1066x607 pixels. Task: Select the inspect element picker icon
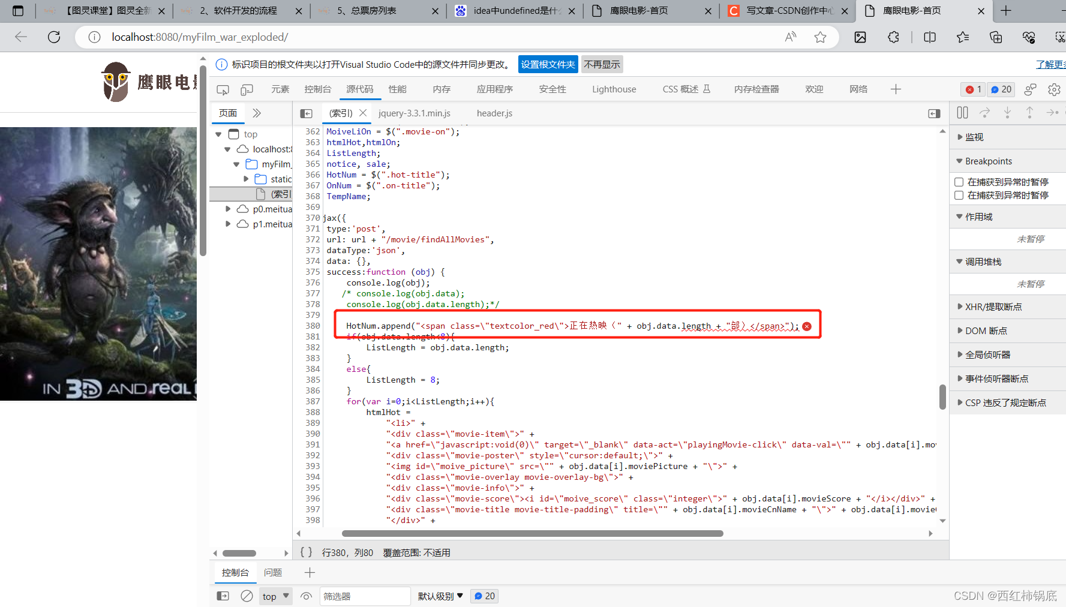(223, 89)
